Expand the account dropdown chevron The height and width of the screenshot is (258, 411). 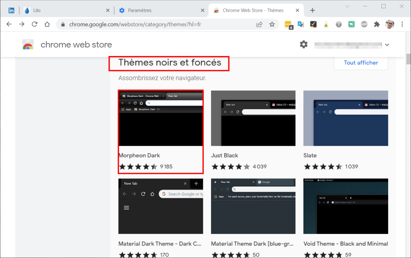(387, 45)
